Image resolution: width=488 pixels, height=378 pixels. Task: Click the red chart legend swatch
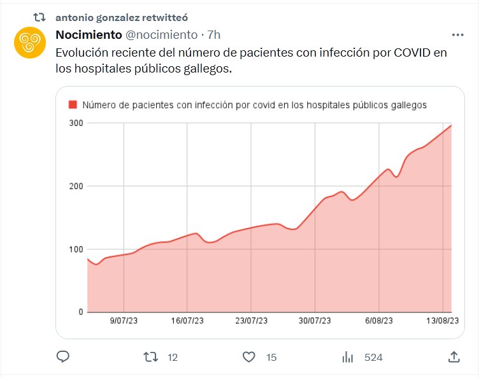(x=73, y=104)
